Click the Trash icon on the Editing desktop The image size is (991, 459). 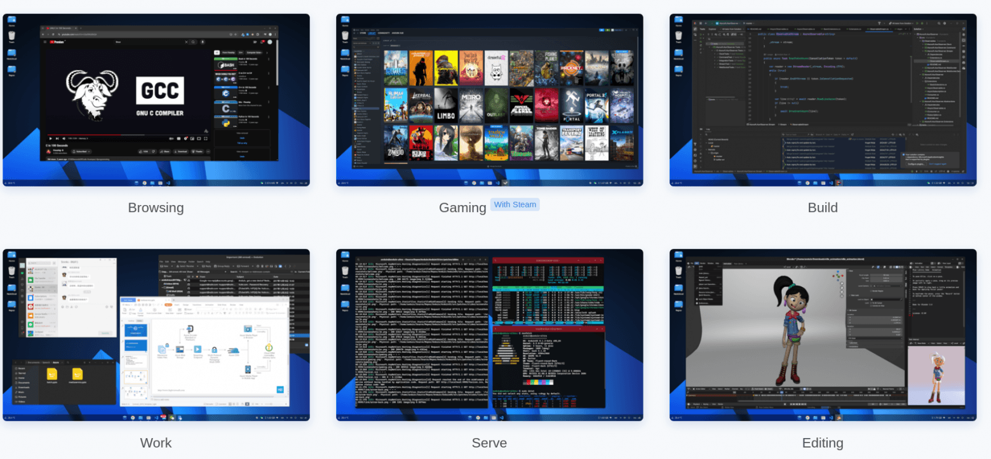tap(678, 271)
